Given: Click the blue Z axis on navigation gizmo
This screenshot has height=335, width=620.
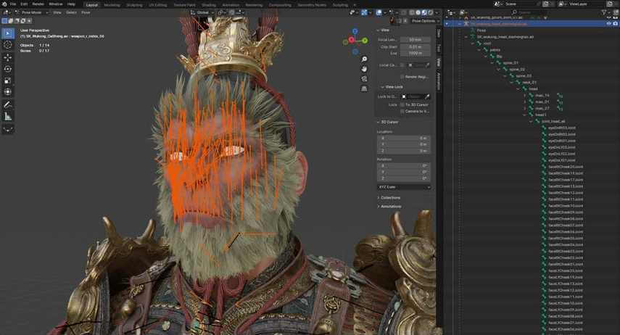Looking at the screenshot, I should [x=355, y=31].
